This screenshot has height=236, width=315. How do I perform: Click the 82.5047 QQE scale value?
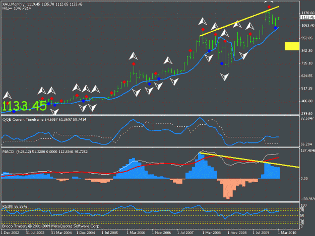307,118
